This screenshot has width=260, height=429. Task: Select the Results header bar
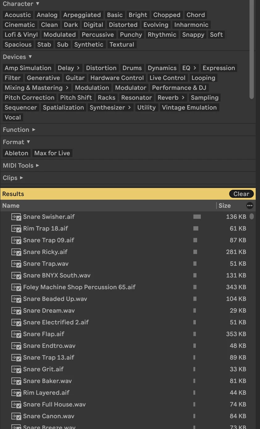[128, 194]
